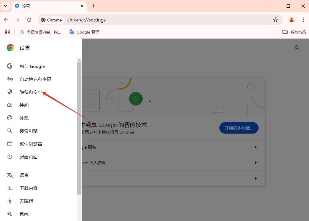Expand the Chrome 个人资料 row arrow
The image size is (309, 221).
(256, 163)
